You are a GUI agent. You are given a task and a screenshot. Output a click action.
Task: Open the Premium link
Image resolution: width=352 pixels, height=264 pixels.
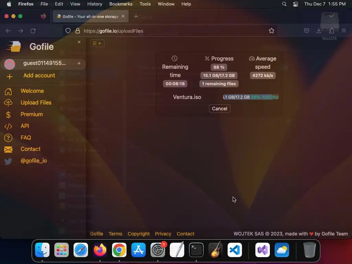(x=32, y=114)
